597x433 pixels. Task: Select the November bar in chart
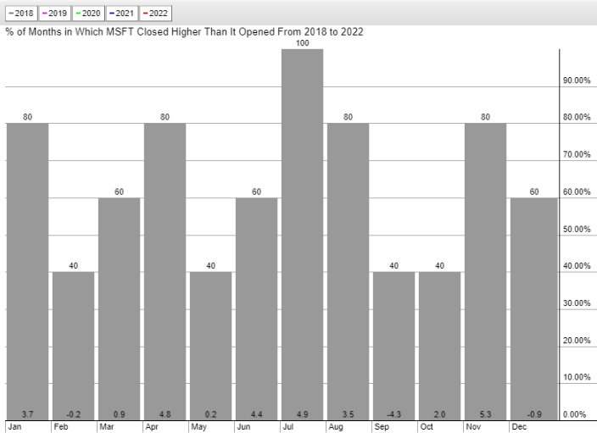(485, 272)
